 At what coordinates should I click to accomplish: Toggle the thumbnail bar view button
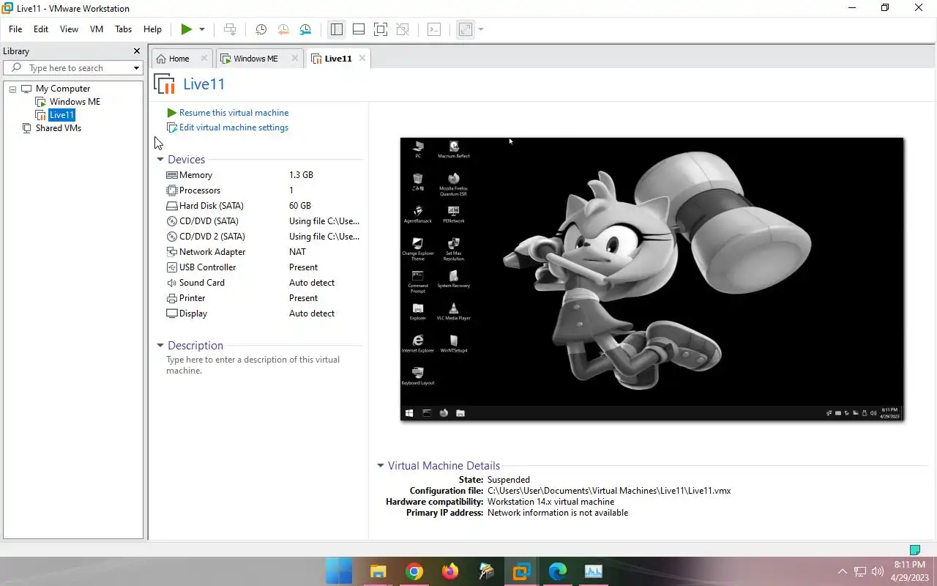359,29
